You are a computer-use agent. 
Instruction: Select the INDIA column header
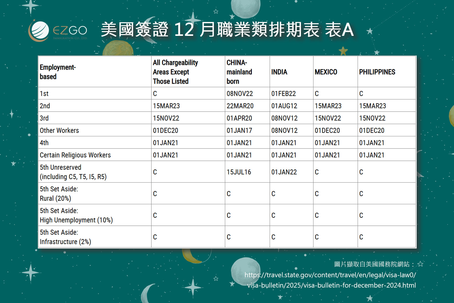[x=279, y=72]
